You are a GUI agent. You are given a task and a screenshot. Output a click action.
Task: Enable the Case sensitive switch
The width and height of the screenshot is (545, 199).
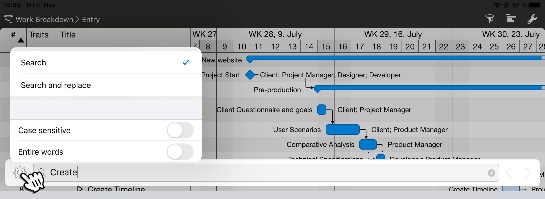pos(180,130)
